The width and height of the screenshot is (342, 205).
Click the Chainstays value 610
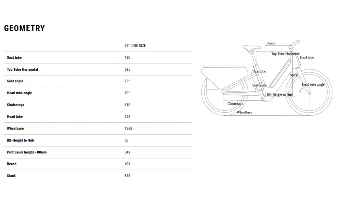pos(128,105)
